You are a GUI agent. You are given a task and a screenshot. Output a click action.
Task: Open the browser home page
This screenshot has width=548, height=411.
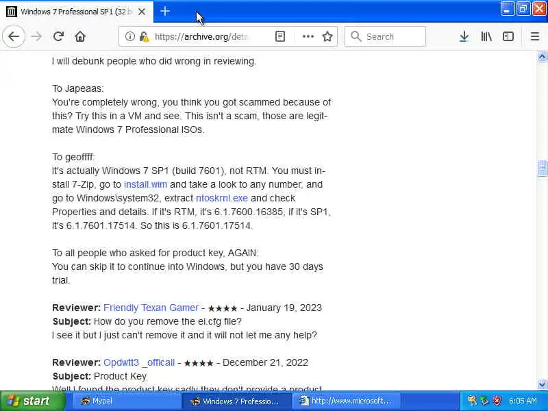tap(80, 36)
